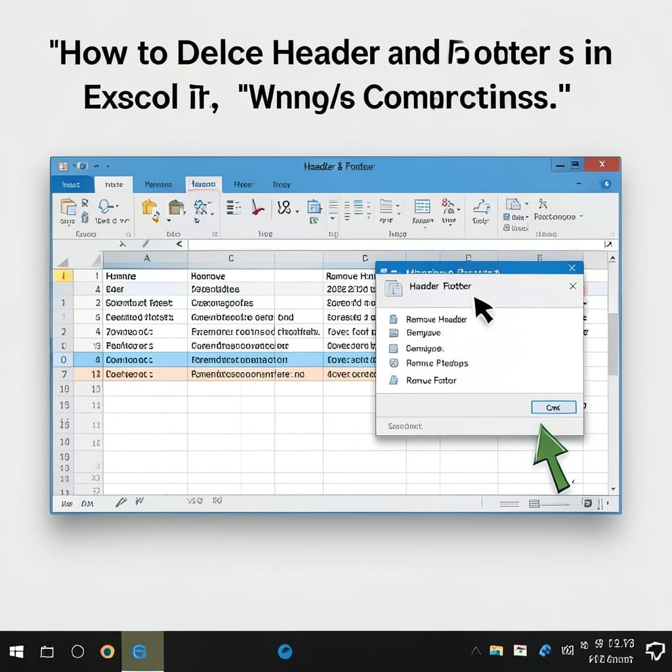Open dropdown arrow beside the 8 symbol
Screen dimensions: 672x672
click(297, 211)
